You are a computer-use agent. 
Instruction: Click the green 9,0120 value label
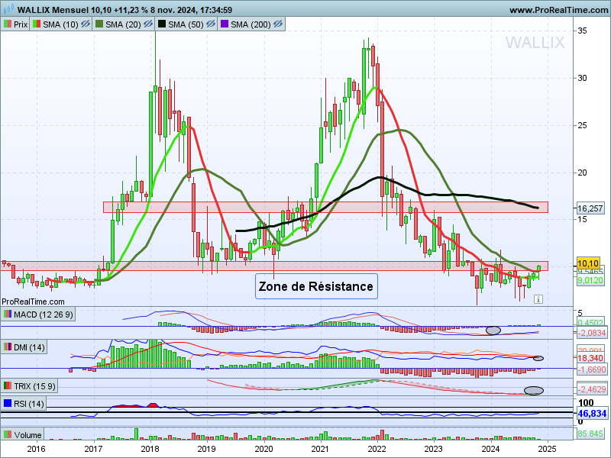pyautogui.click(x=590, y=280)
